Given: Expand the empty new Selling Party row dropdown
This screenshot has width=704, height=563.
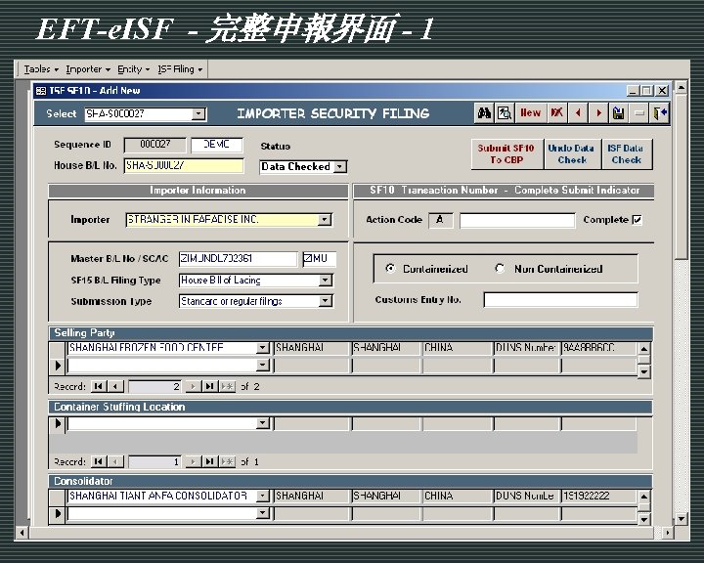Looking at the screenshot, I should coord(263,366).
